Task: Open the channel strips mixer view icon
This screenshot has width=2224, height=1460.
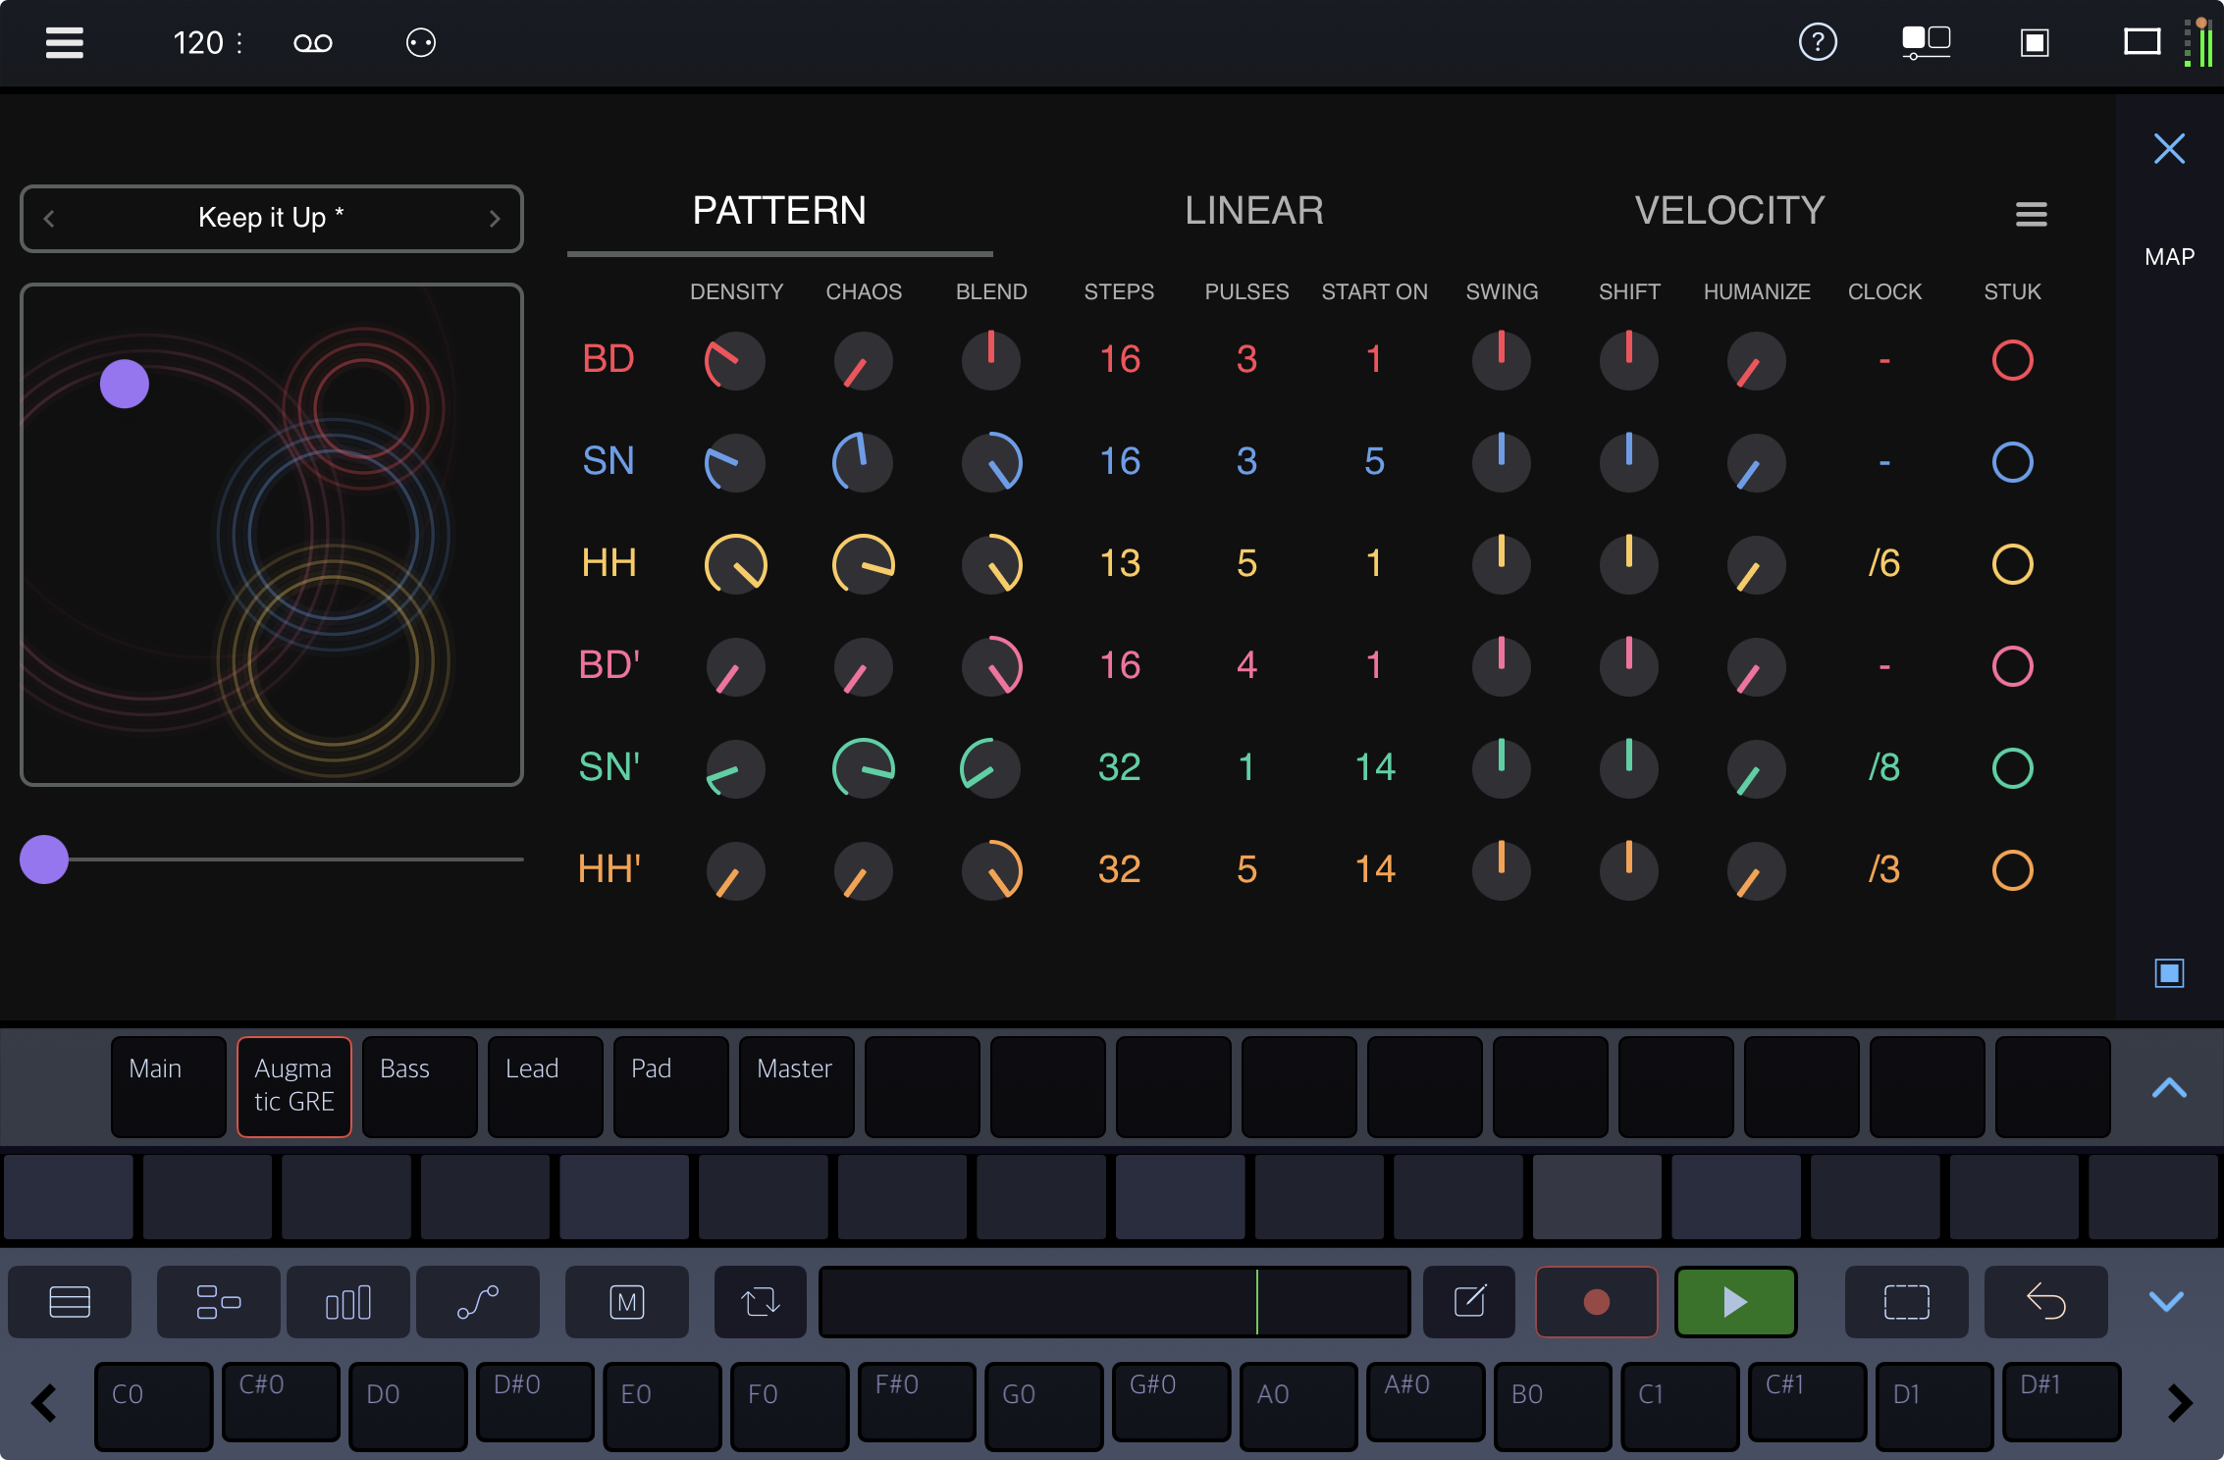Action: click(x=348, y=1302)
